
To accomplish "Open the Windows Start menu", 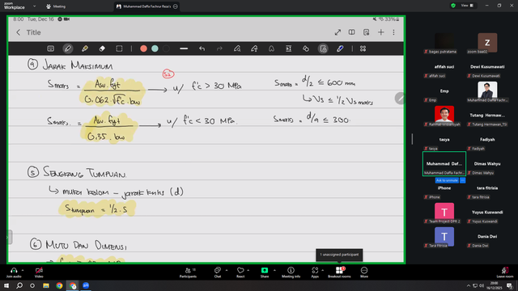I will tap(6, 285).
